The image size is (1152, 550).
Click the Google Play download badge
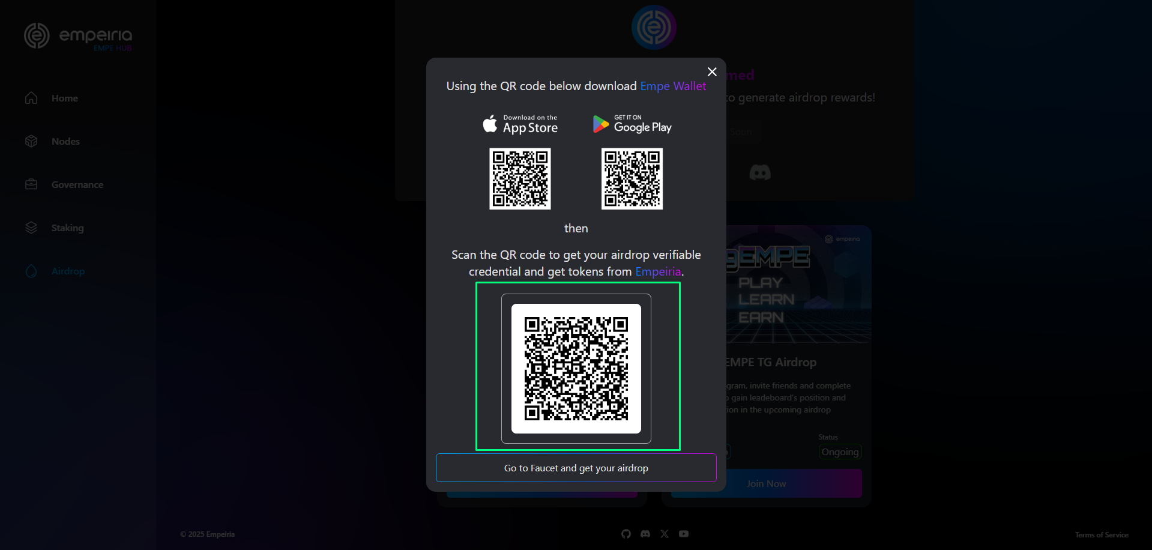(632, 124)
